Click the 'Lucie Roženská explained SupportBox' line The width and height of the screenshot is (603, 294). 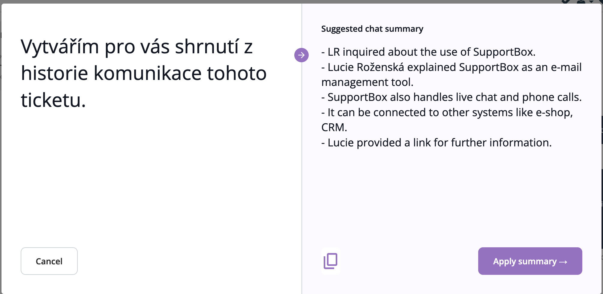tap(451, 67)
